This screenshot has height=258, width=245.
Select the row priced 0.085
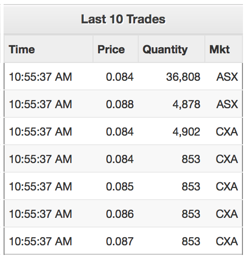click(x=123, y=186)
